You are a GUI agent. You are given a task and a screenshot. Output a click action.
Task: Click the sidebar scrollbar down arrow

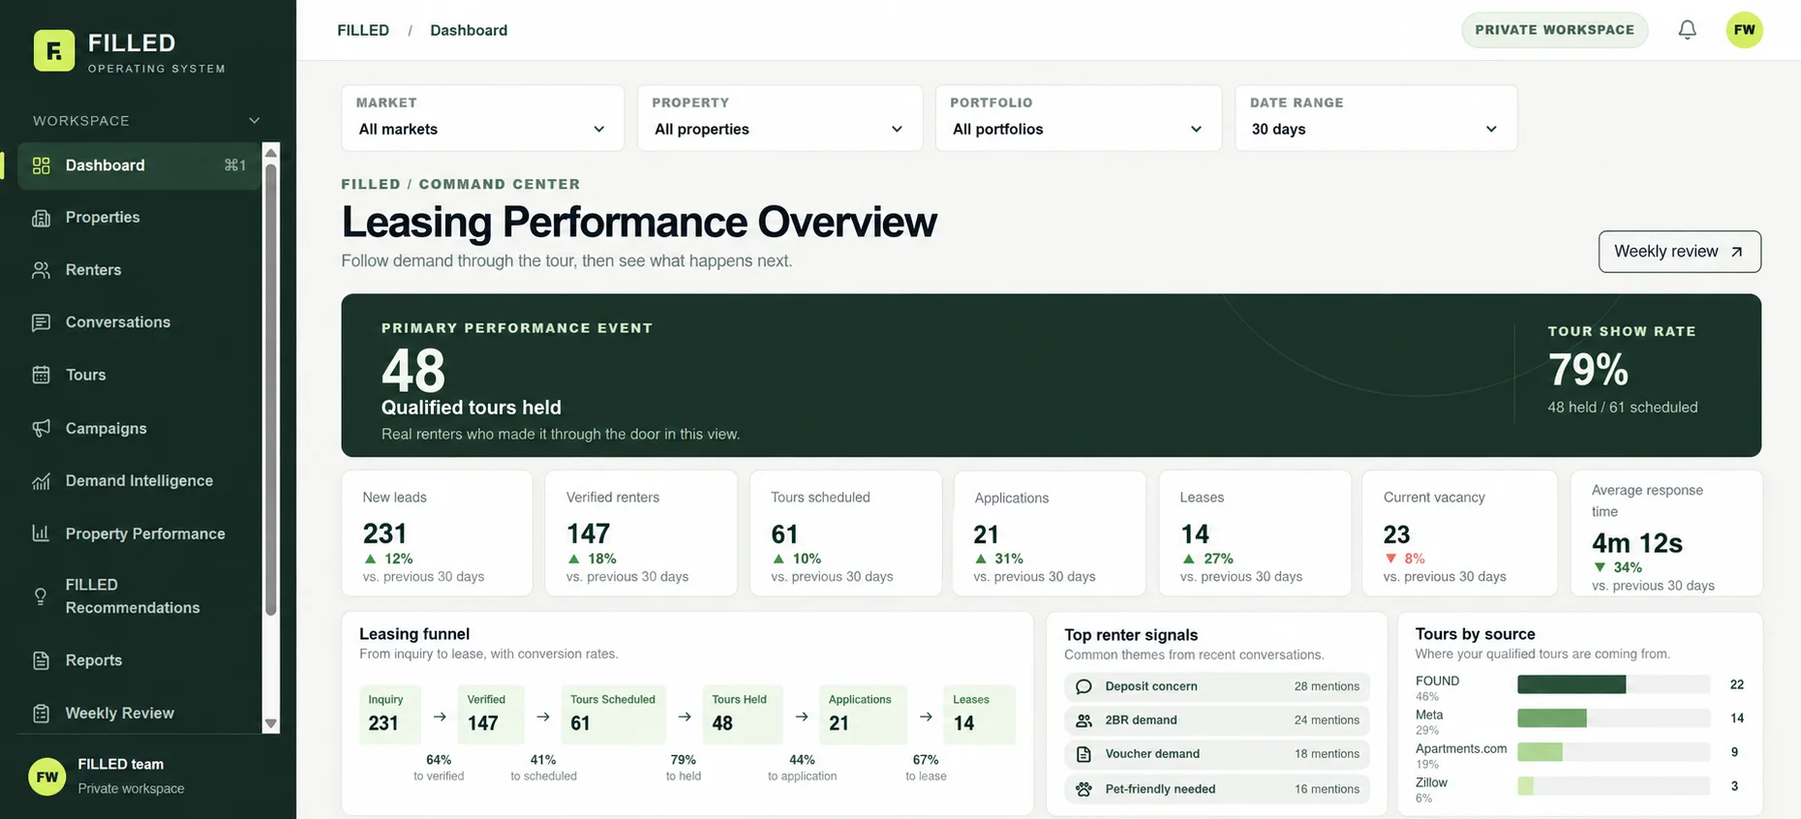[x=271, y=723]
